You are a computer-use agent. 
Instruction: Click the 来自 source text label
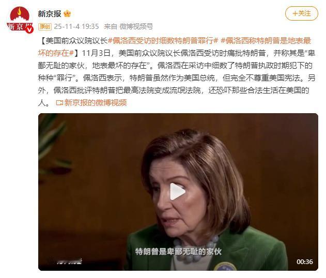[x=111, y=27]
